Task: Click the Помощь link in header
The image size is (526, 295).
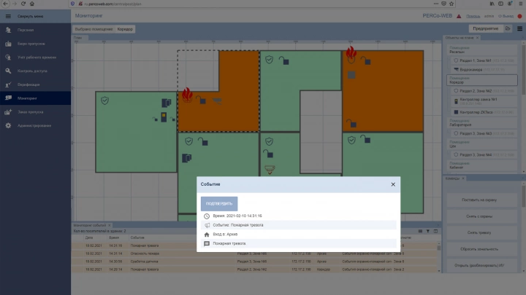Action: pos(473,15)
